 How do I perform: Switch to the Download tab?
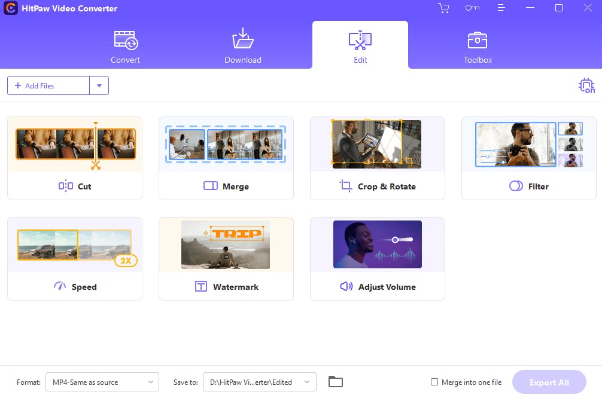(242, 45)
